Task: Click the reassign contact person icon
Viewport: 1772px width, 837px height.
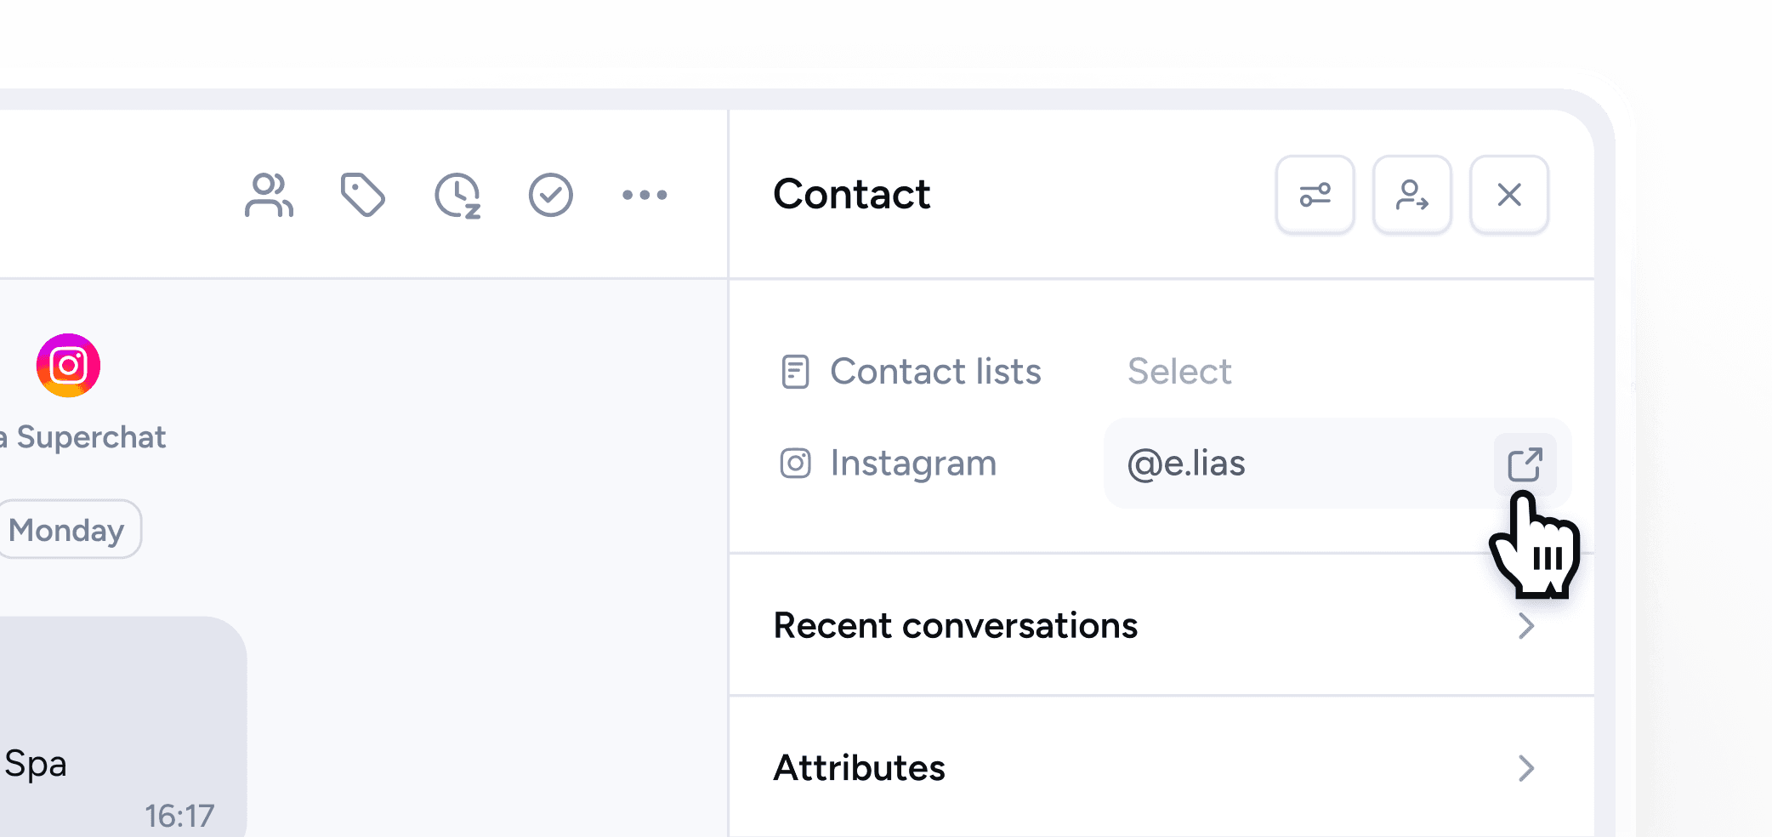Action: coord(1411,195)
